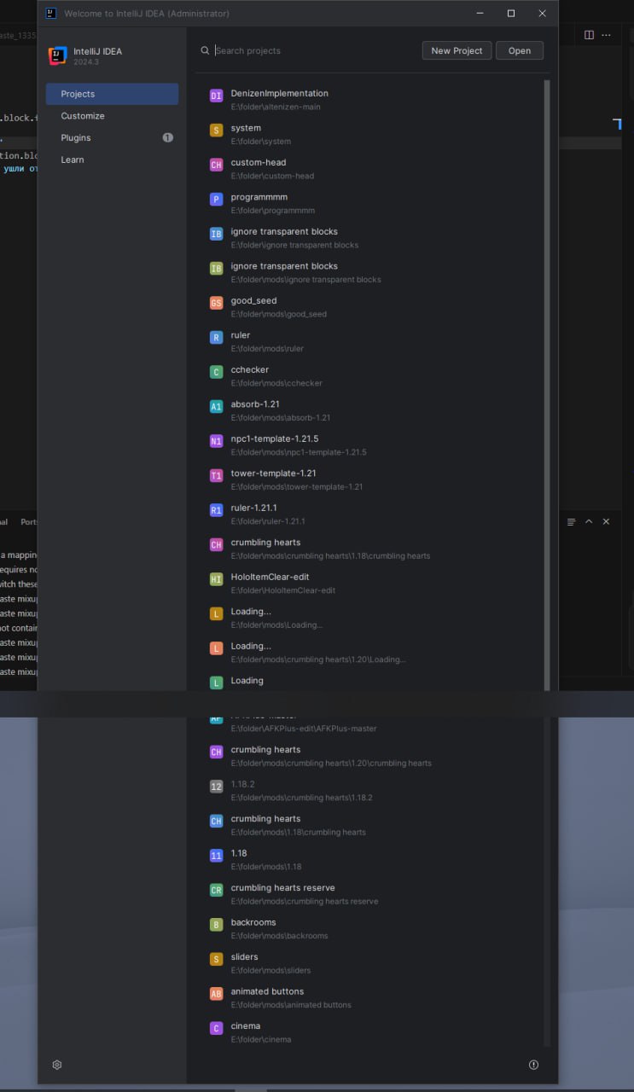Click the Plugins update badge
This screenshot has width=634, height=1092.
[x=168, y=137]
